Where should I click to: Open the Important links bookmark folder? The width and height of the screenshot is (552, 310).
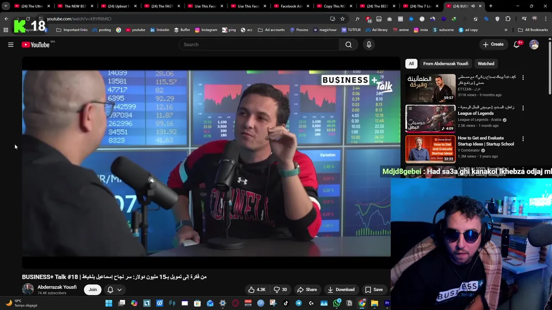tap(72, 30)
